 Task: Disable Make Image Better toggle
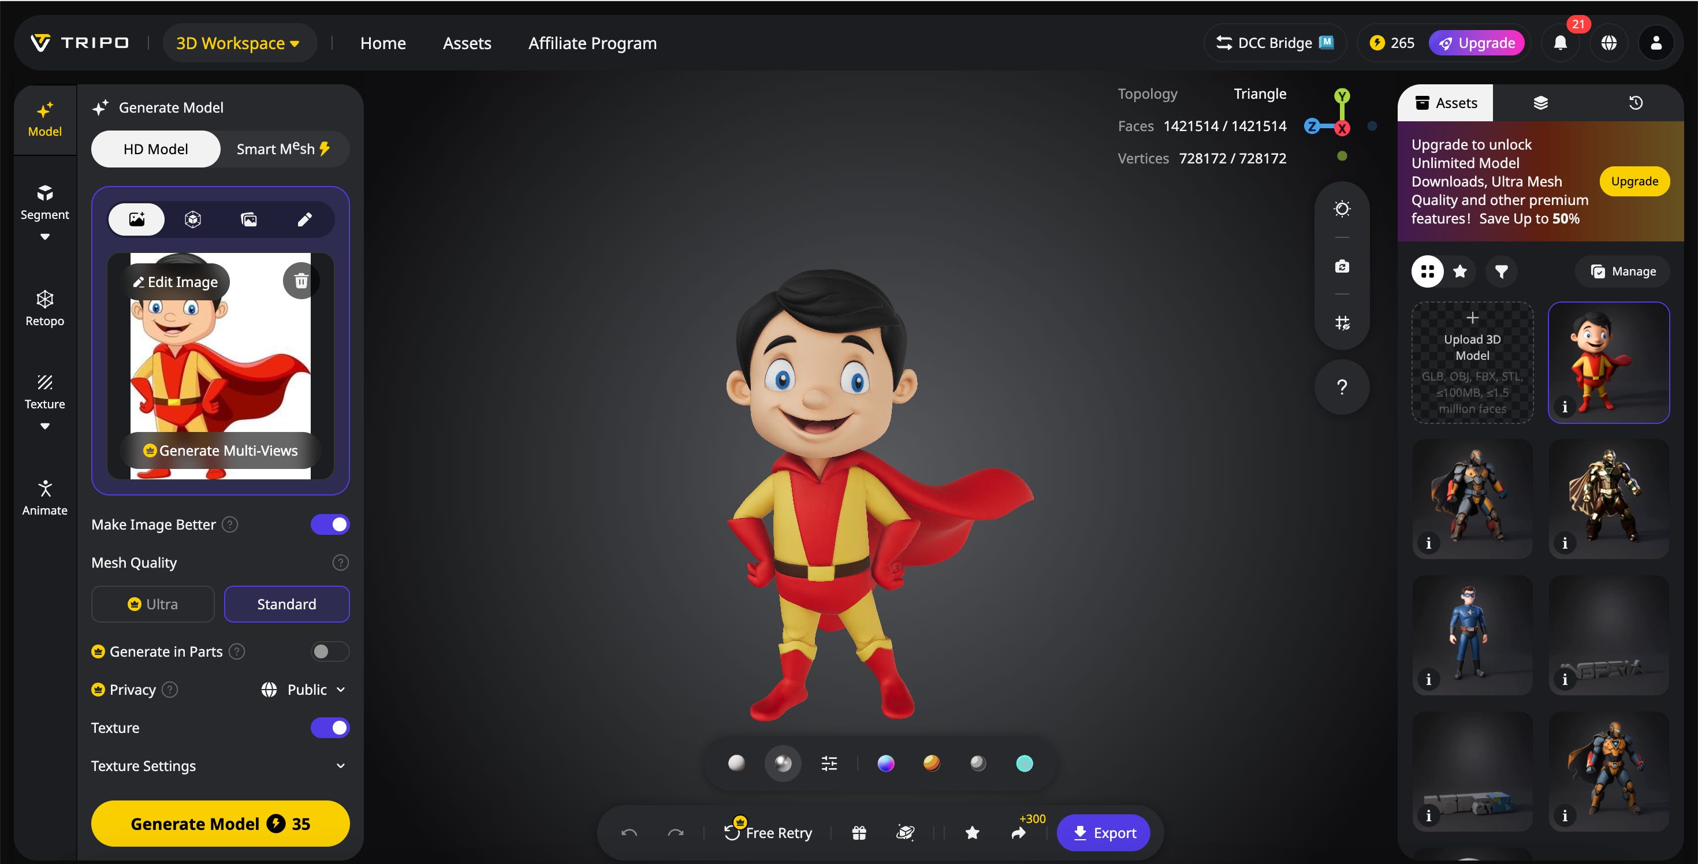[x=330, y=524]
